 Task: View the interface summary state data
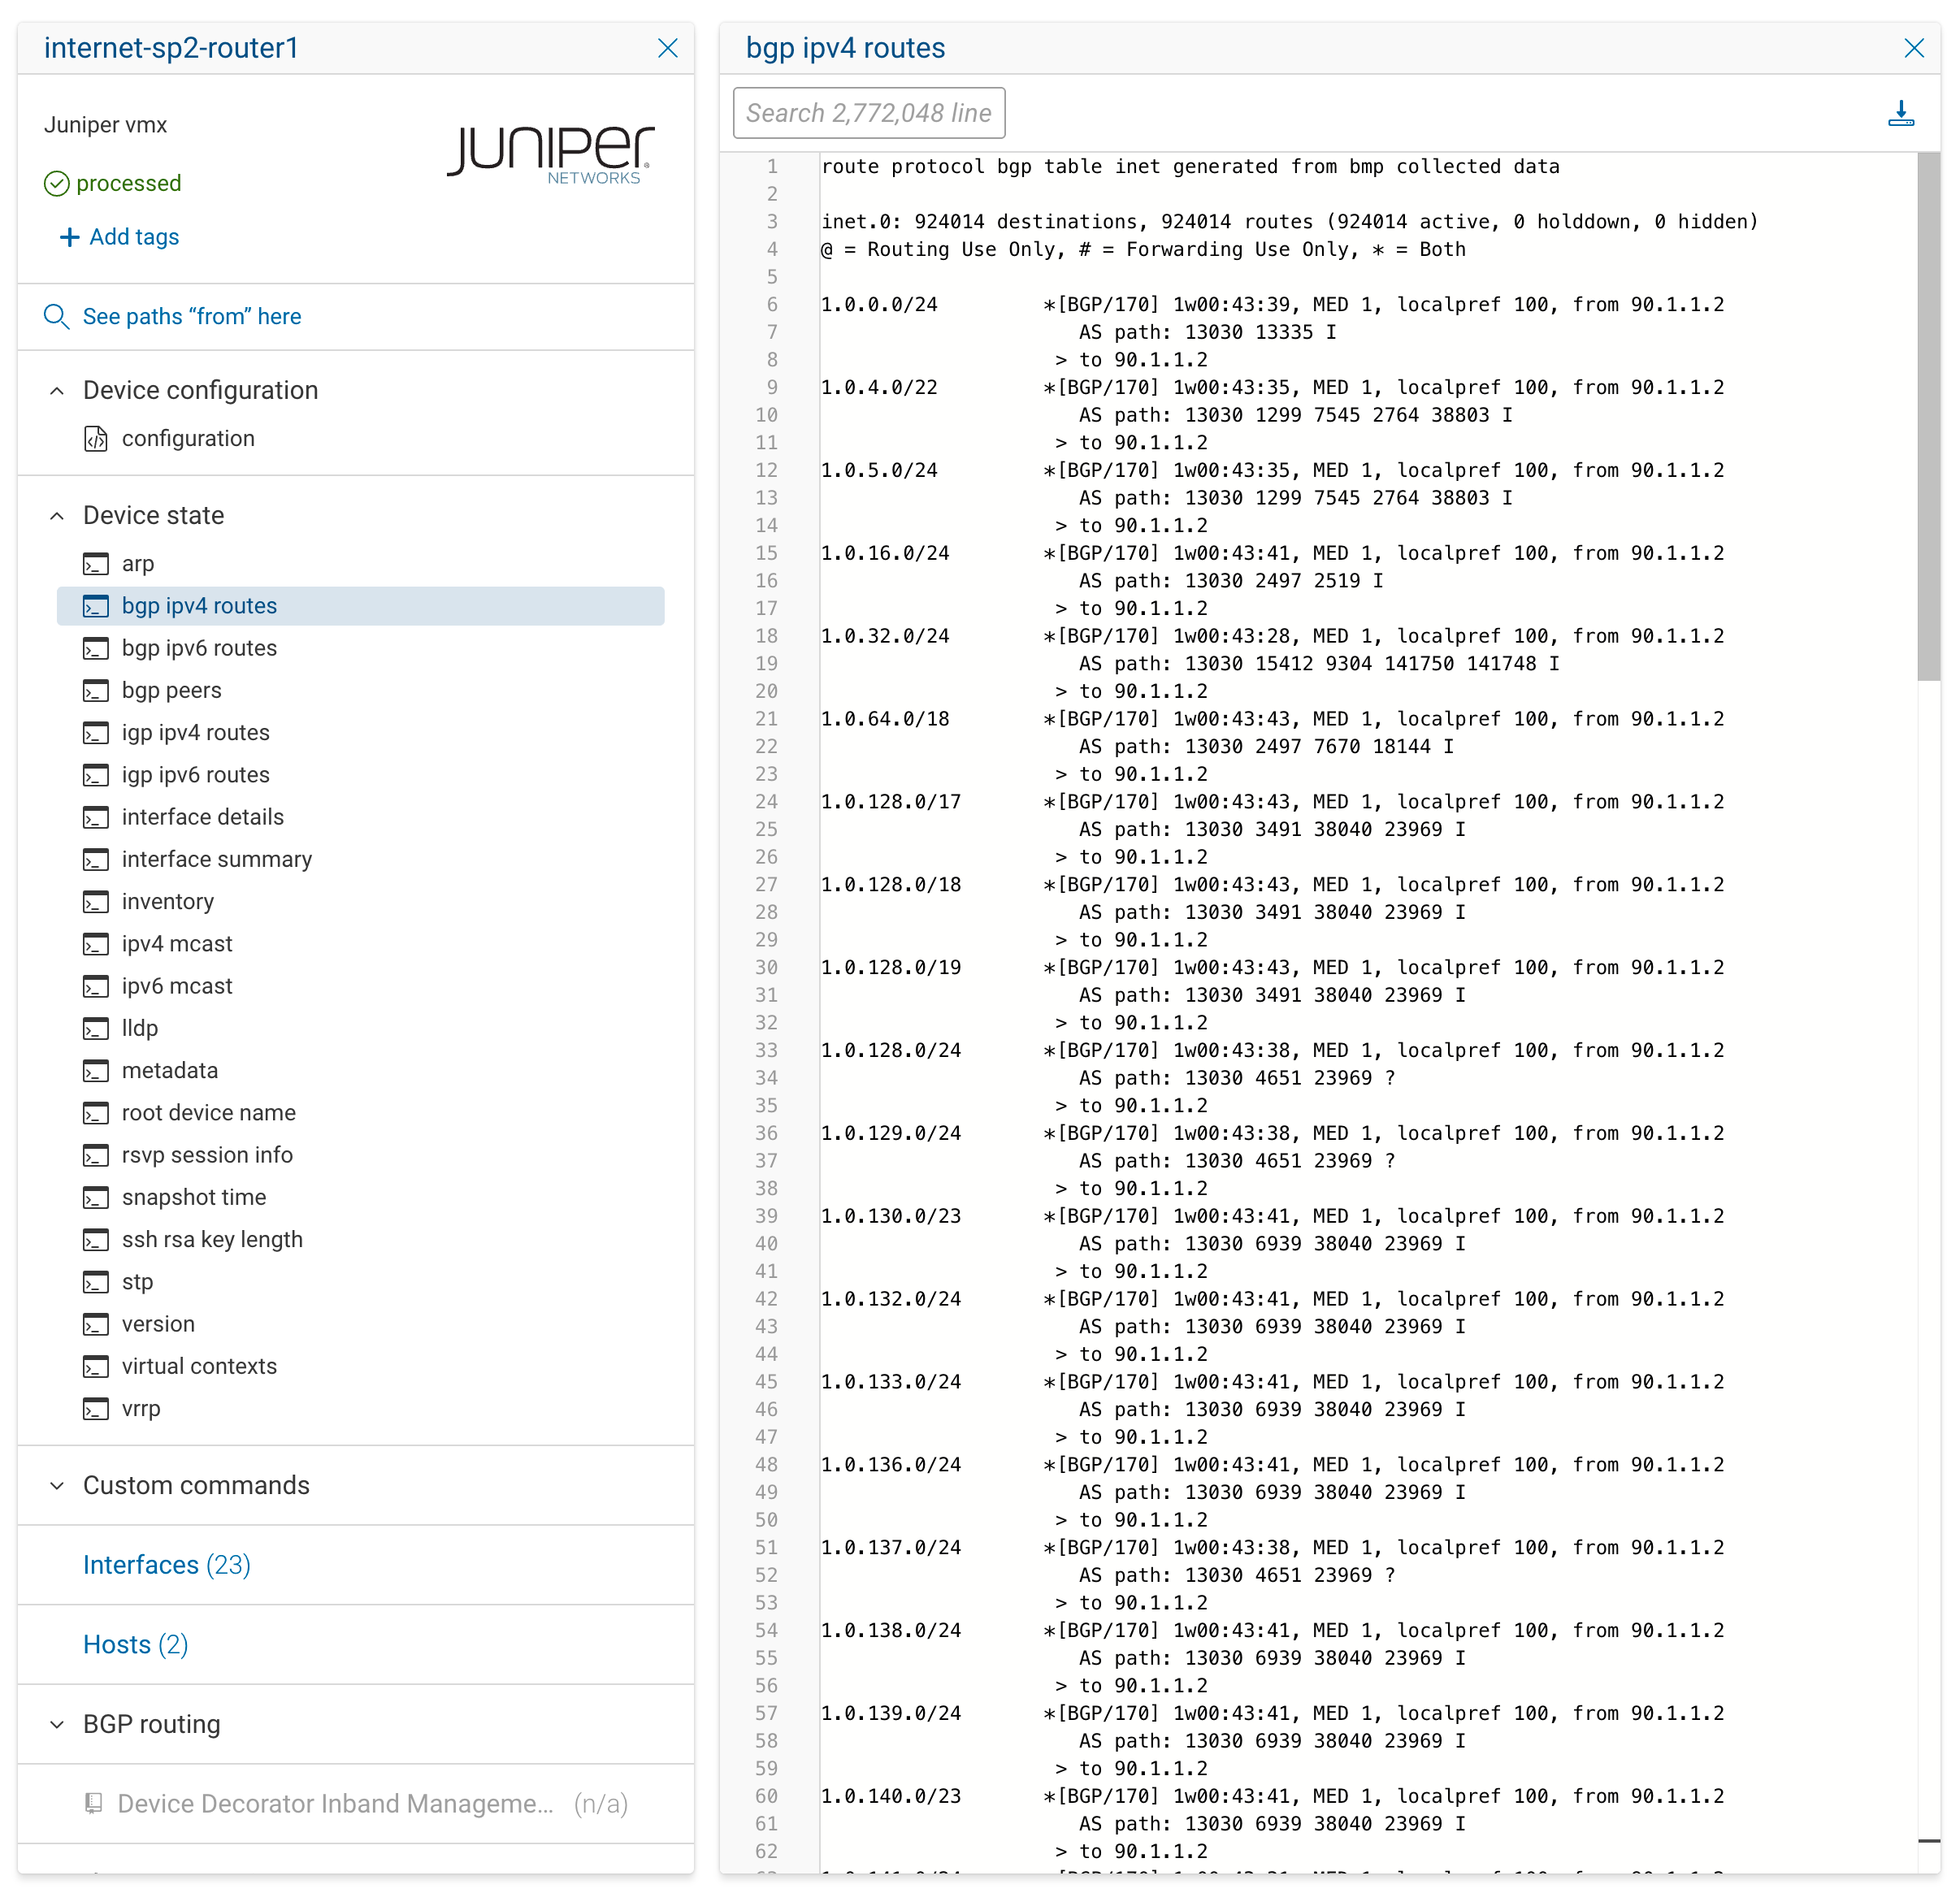pos(216,859)
